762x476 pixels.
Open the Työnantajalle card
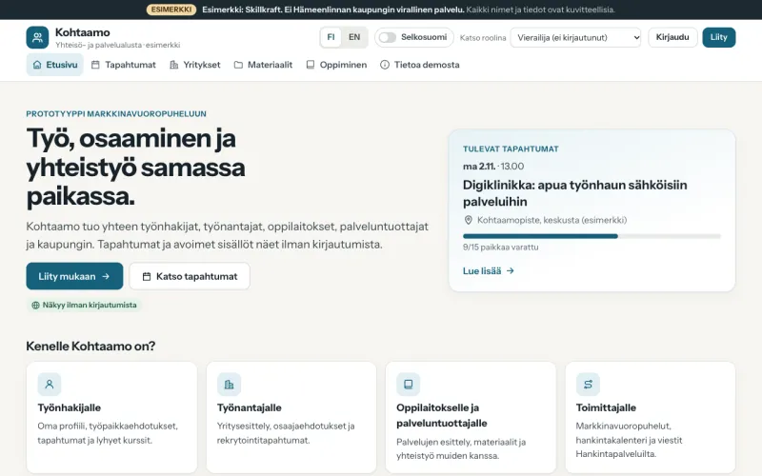point(291,417)
